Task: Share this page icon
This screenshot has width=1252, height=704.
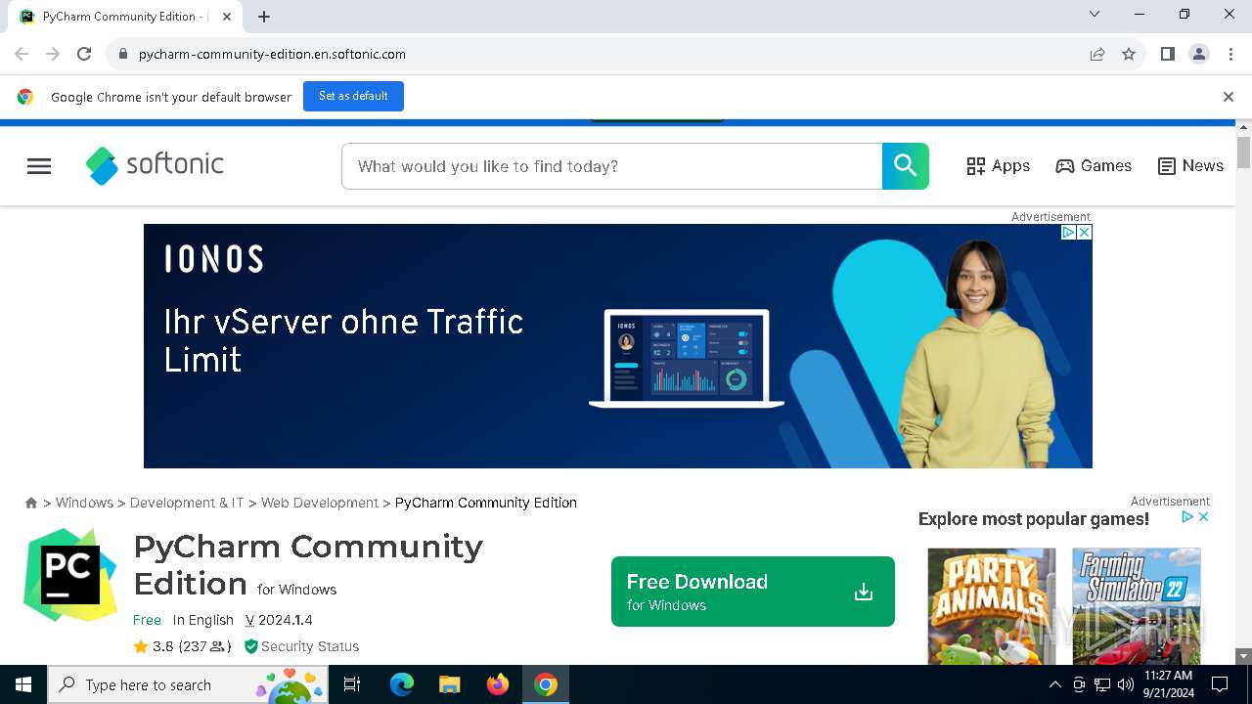Action: (1097, 54)
